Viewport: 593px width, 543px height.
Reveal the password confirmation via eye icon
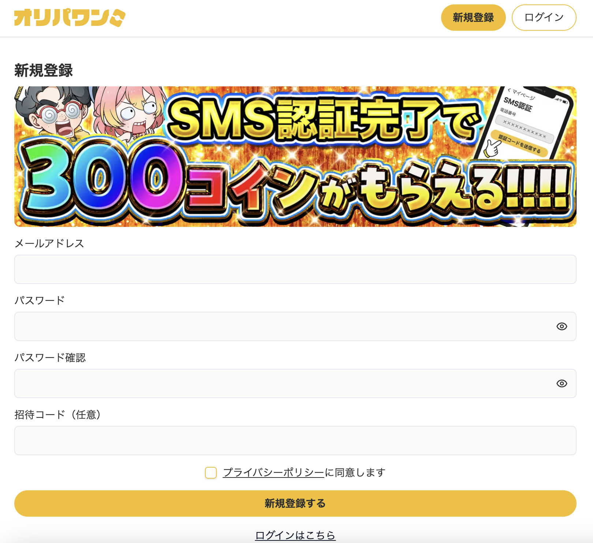coord(562,383)
